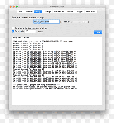Switch to the Whois tab
The image size is (114, 123).
(70, 12)
